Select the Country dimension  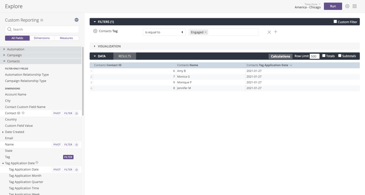pyautogui.click(x=11, y=119)
